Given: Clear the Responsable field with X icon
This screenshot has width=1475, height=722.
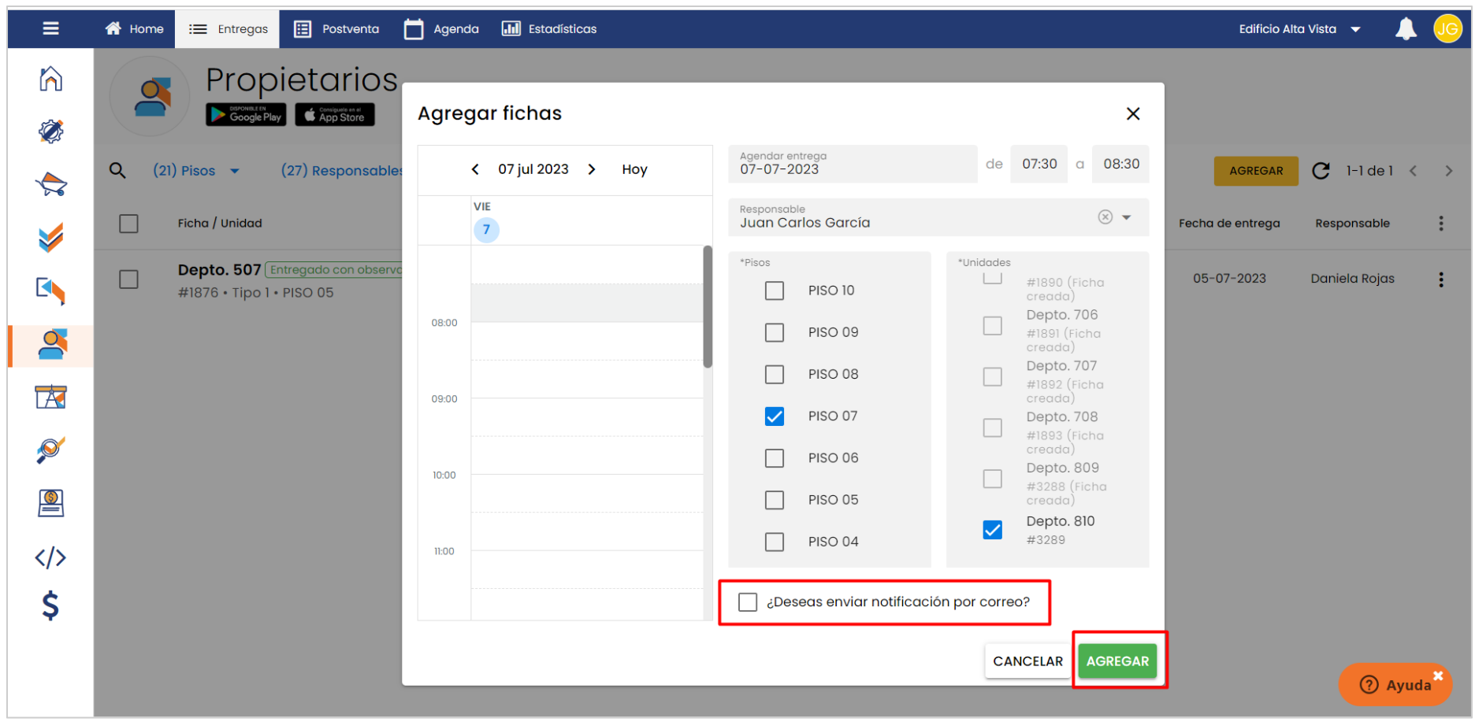Looking at the screenshot, I should 1105,217.
